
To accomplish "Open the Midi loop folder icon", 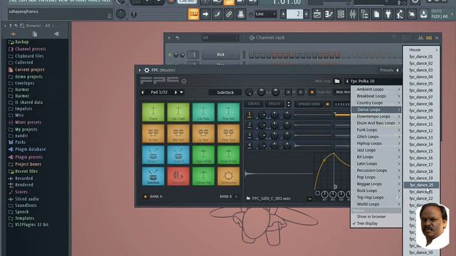I will tap(337, 81).
